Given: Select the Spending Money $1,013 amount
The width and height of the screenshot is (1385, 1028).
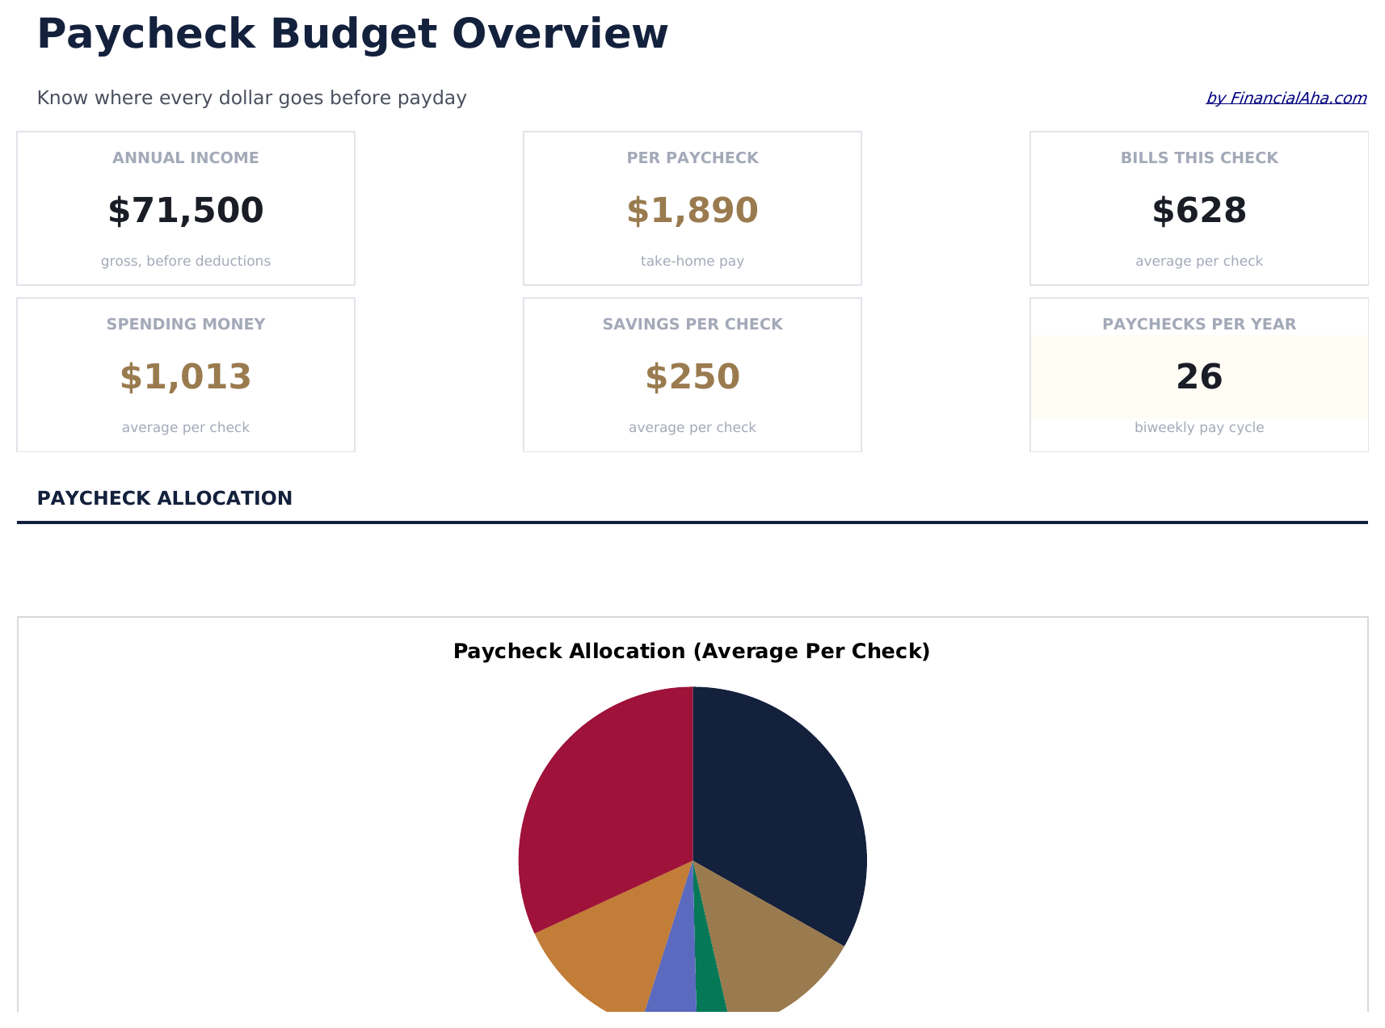Looking at the screenshot, I should (x=186, y=377).
